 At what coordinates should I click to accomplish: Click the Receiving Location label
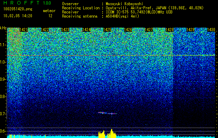tap(81, 8)
